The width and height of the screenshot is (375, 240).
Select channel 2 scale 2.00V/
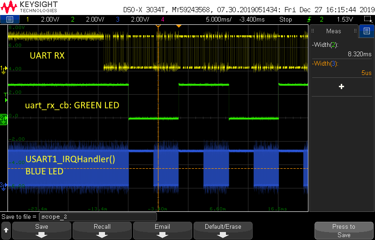[x=94, y=20]
